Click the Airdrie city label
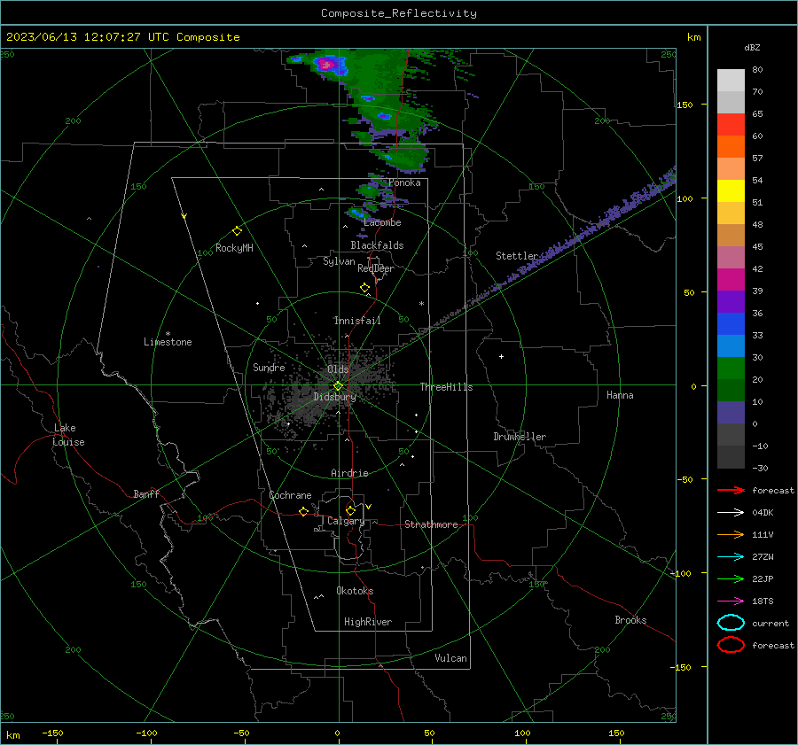Viewport: 798px width, 745px height. pyautogui.click(x=349, y=473)
